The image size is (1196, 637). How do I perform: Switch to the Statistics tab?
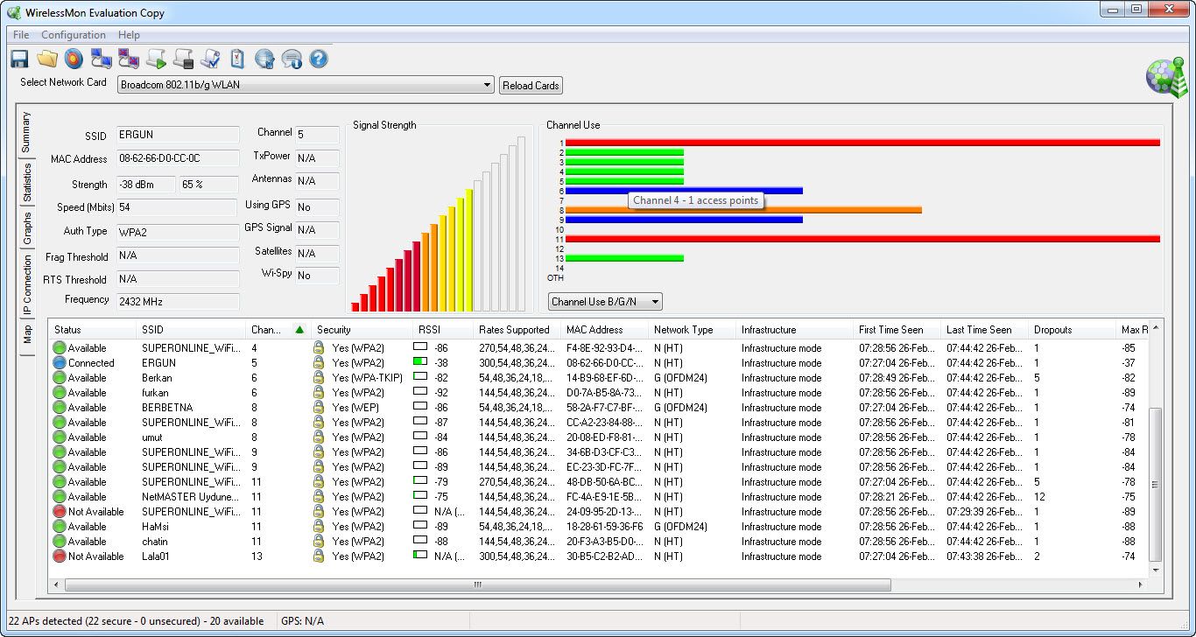point(26,182)
